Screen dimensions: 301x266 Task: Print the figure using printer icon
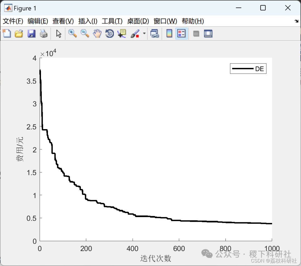(43, 34)
